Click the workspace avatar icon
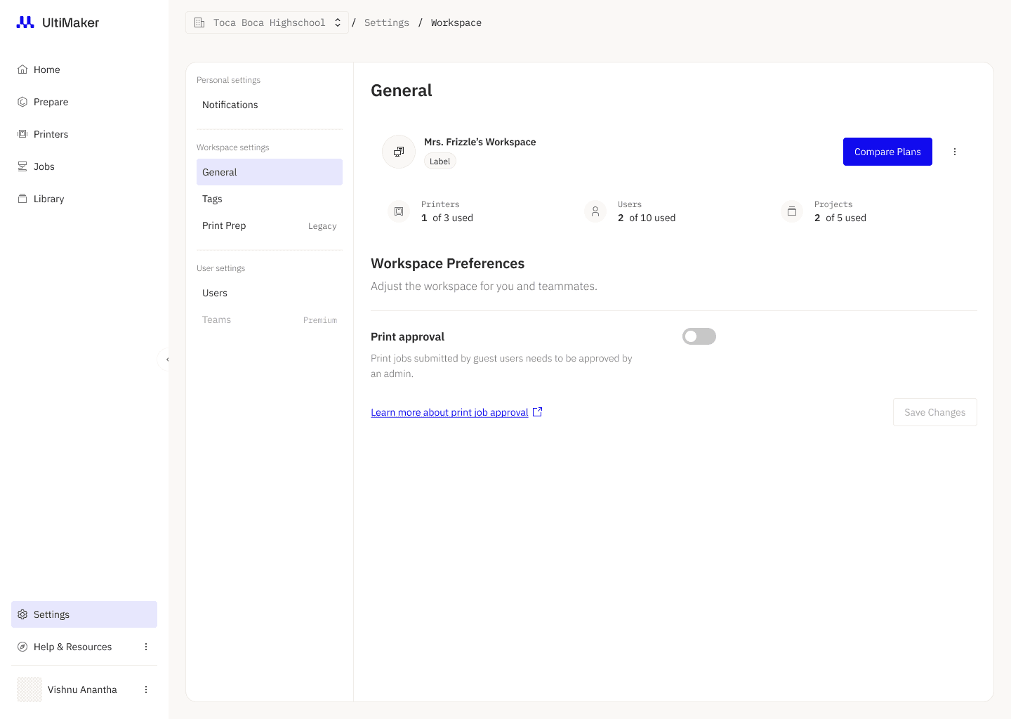Screen dimensions: 1011x719 (399, 152)
